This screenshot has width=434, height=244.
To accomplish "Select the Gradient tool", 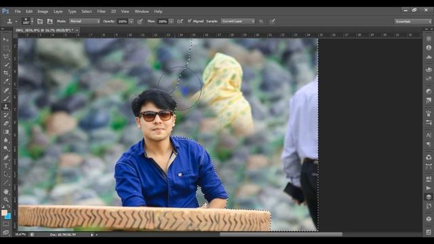I will tap(6, 132).
